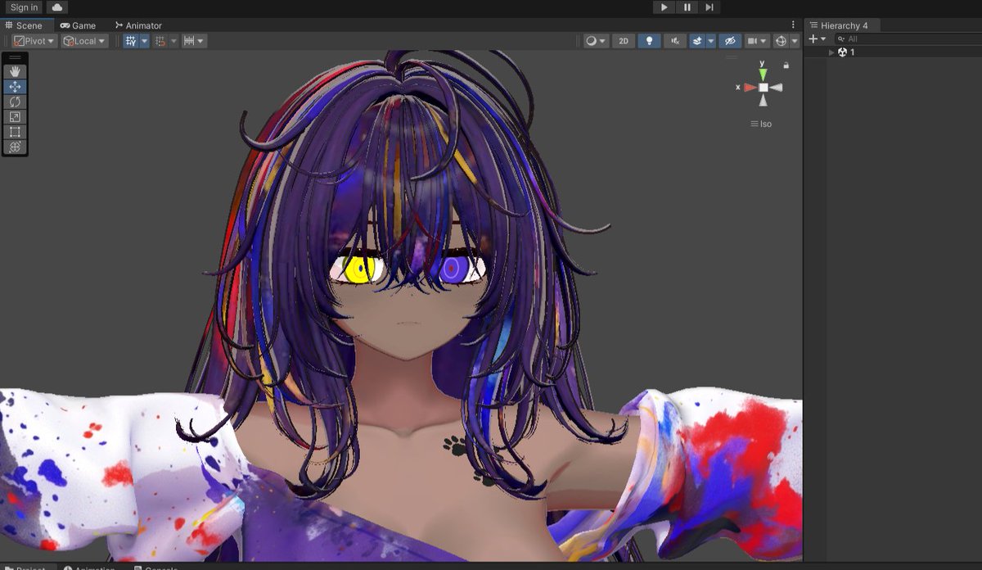The height and width of the screenshot is (570, 982).
Task: Switch to the Transform tool
Action: tap(15, 147)
